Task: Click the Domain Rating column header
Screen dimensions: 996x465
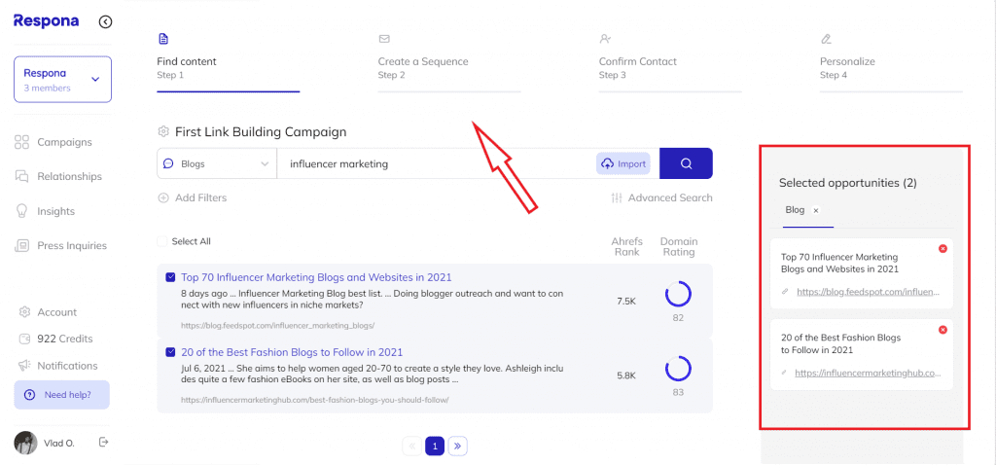Action: click(678, 246)
